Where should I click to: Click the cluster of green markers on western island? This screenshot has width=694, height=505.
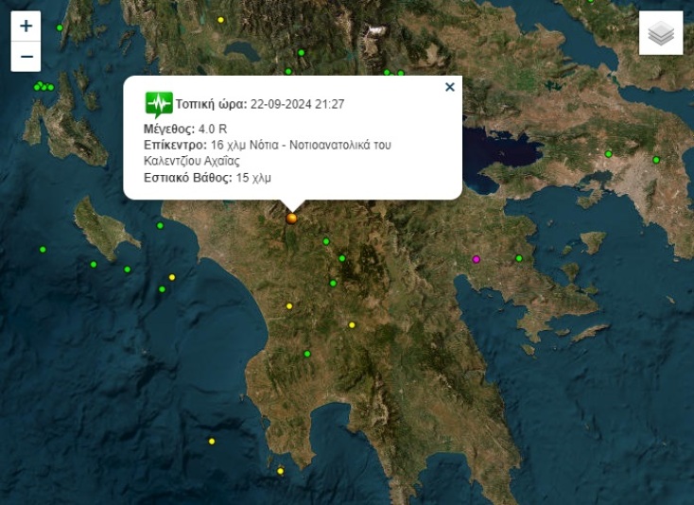[43, 87]
